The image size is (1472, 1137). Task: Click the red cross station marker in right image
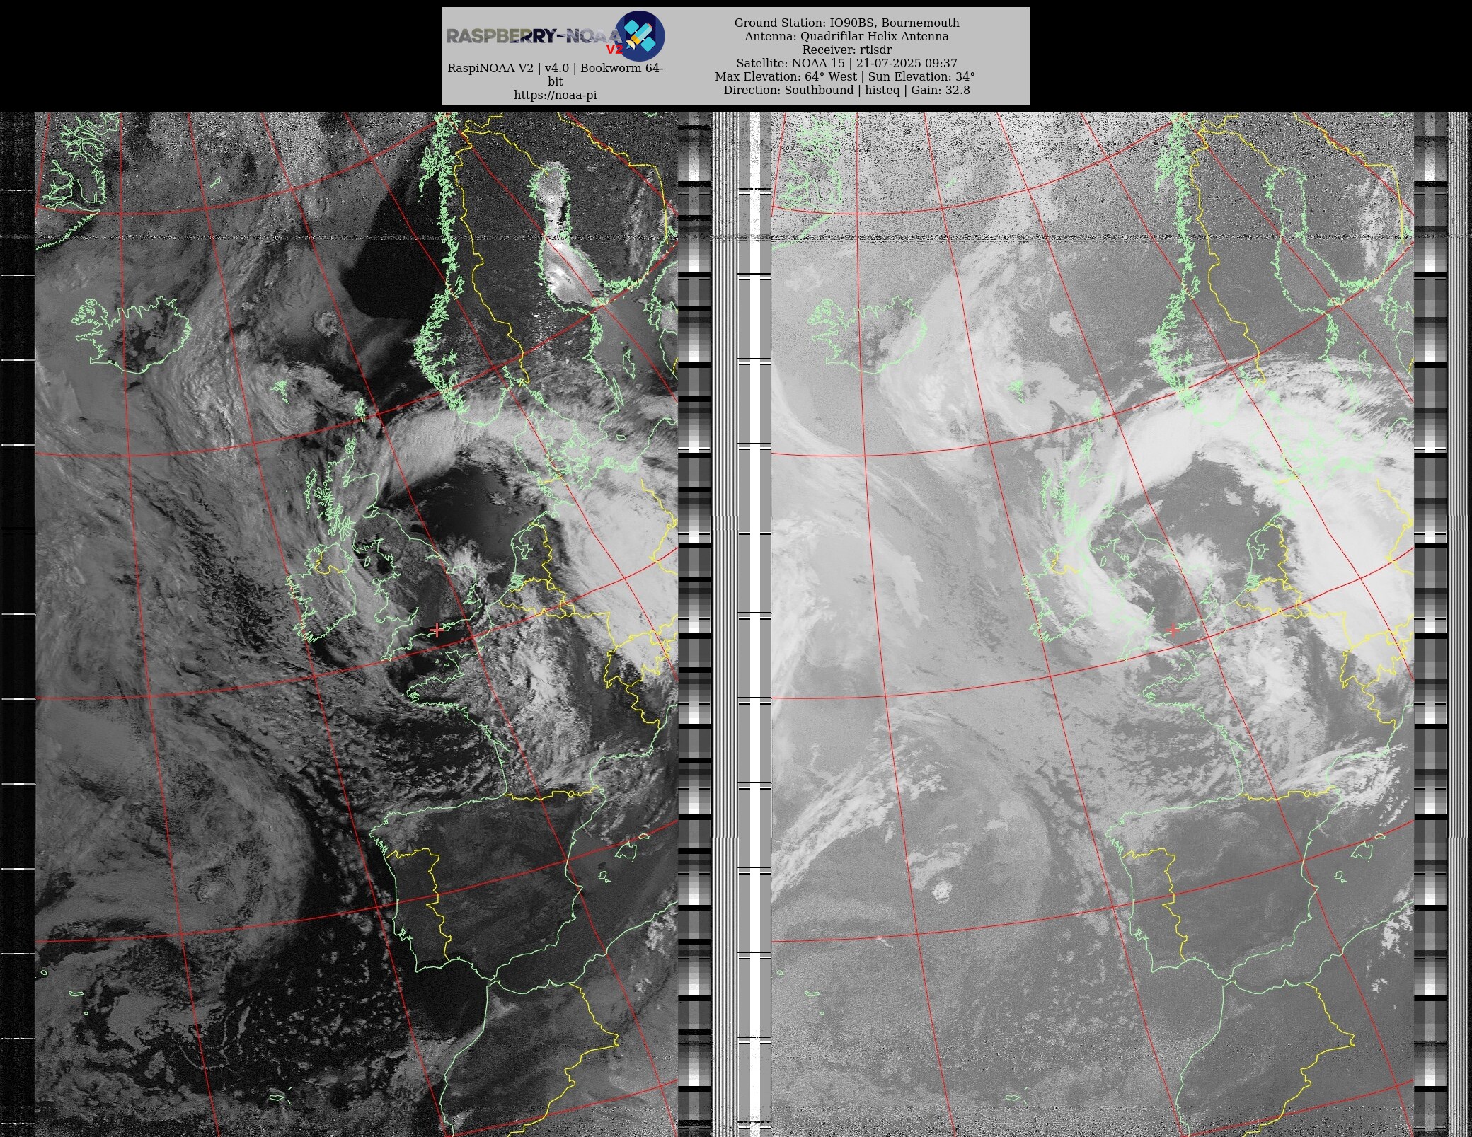point(1173,630)
